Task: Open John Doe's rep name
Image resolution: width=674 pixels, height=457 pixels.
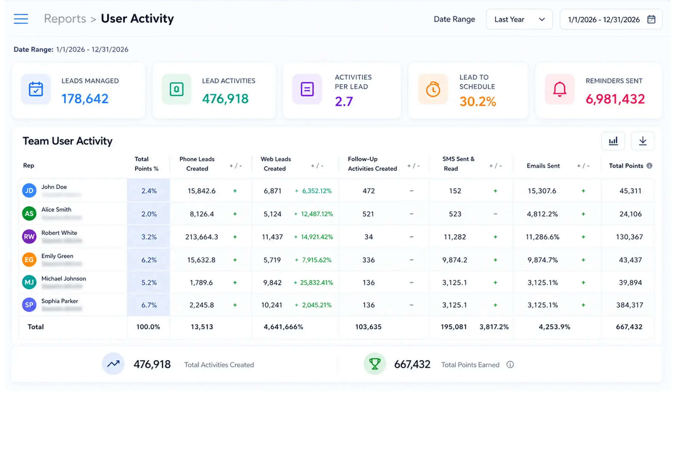Action: click(54, 187)
